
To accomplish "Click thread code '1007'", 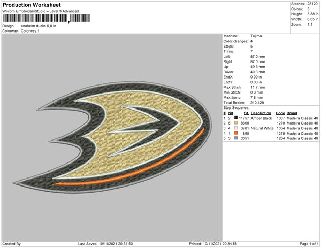I will pos(281,118).
